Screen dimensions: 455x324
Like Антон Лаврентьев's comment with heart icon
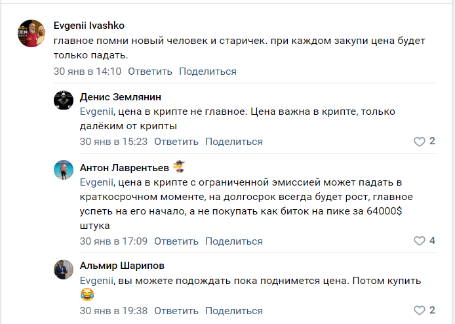click(420, 241)
